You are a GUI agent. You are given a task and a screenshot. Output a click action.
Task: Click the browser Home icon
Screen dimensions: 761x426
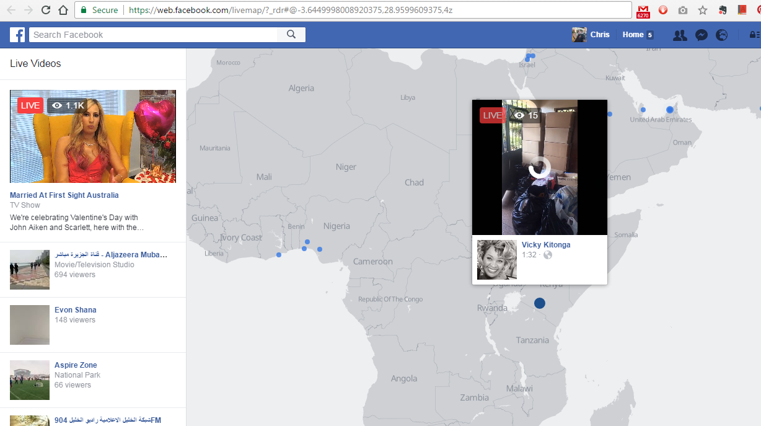click(63, 10)
